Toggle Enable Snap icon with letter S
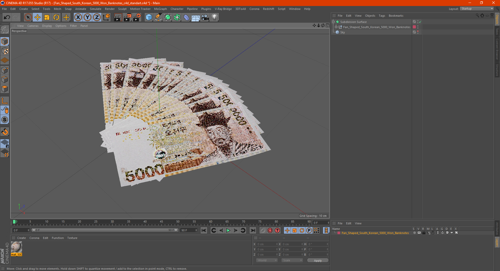The image size is (500, 271). coord(5,120)
